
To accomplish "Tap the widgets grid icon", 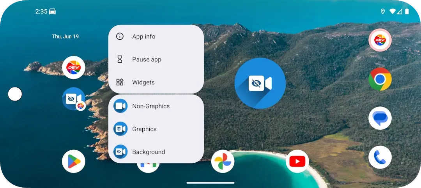I will [120, 82].
